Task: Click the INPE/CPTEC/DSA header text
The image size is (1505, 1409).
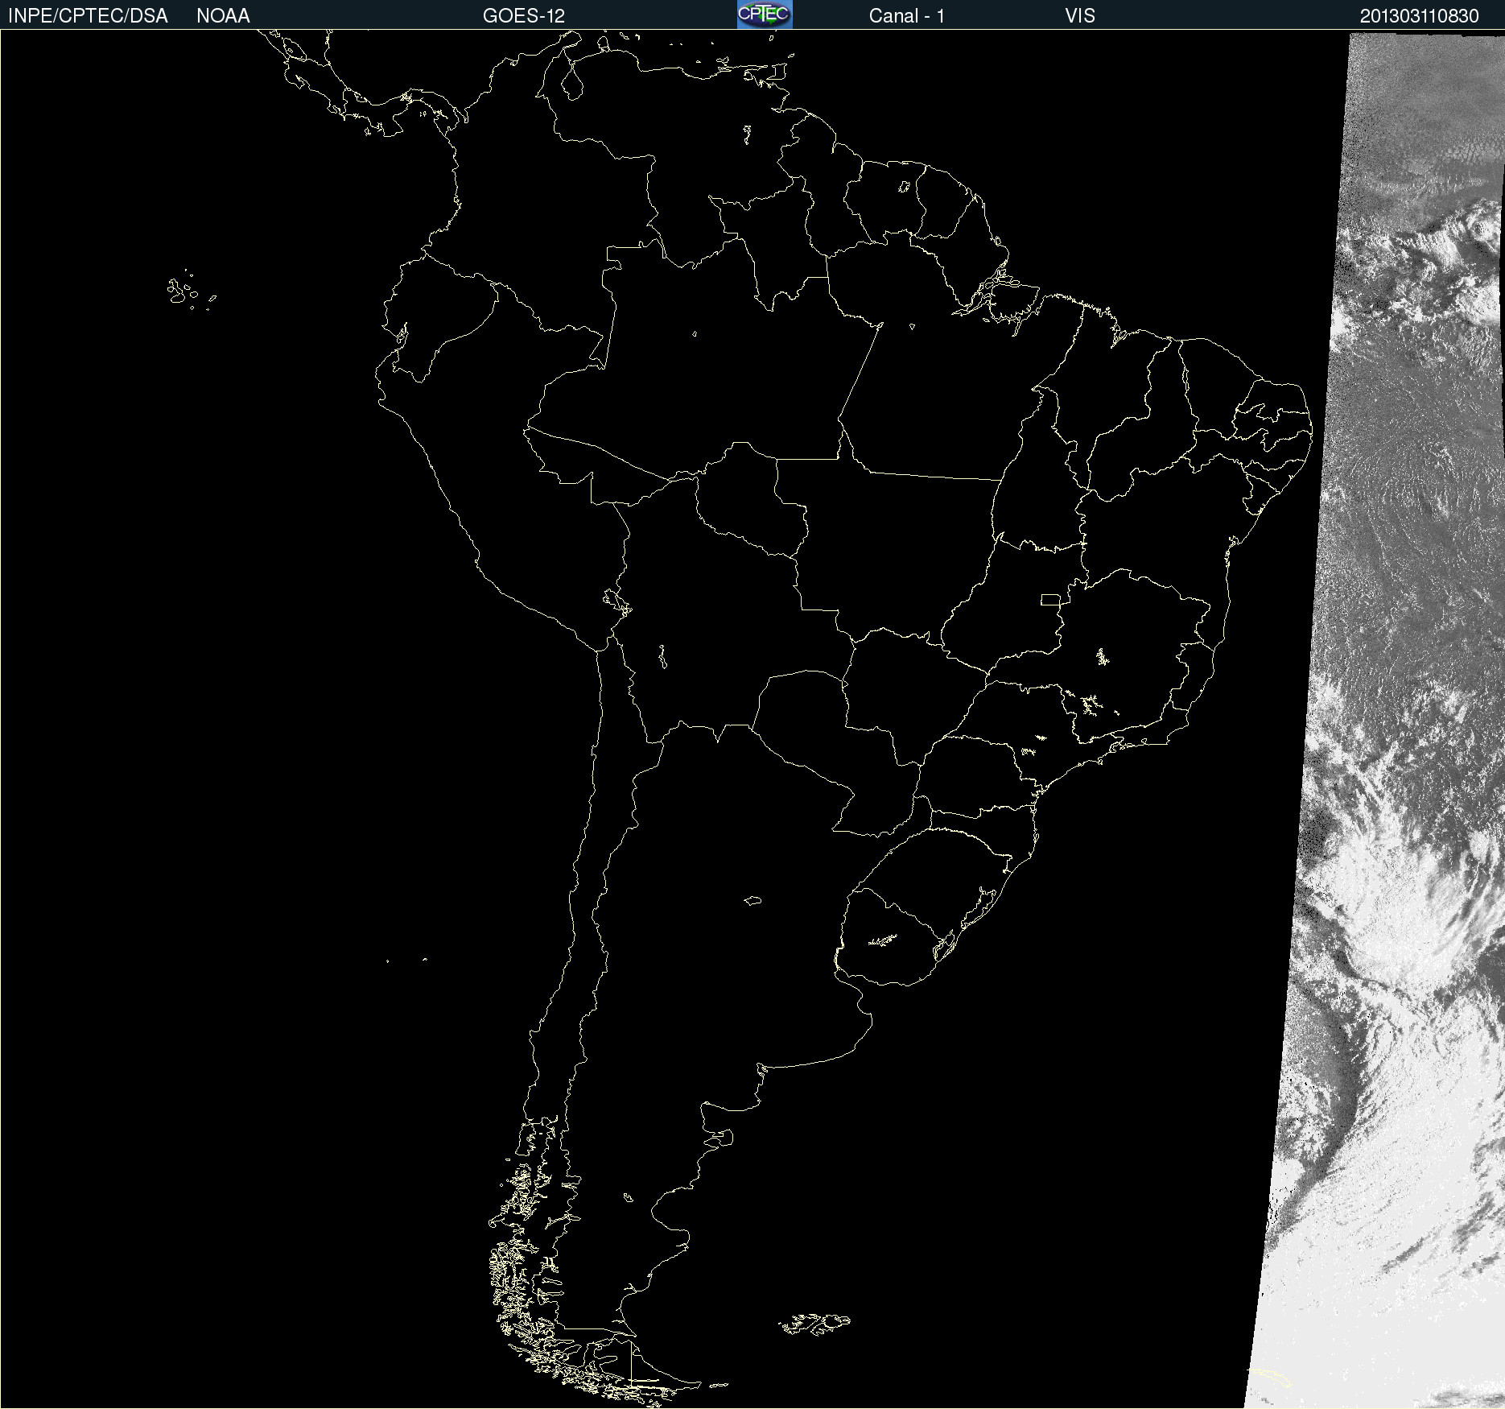Action: [x=88, y=16]
